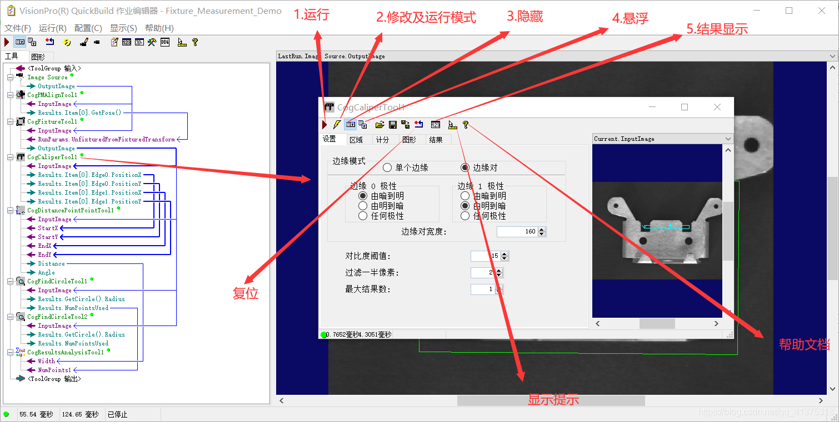
Task: Click the save floppy disk icon in CogCaliperTool1
Action: click(x=393, y=124)
